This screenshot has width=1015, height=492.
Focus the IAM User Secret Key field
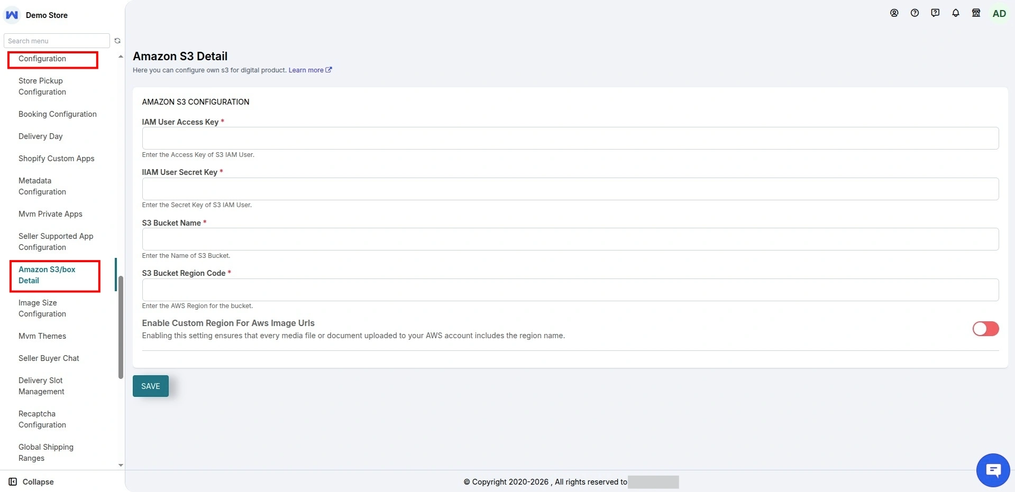570,189
